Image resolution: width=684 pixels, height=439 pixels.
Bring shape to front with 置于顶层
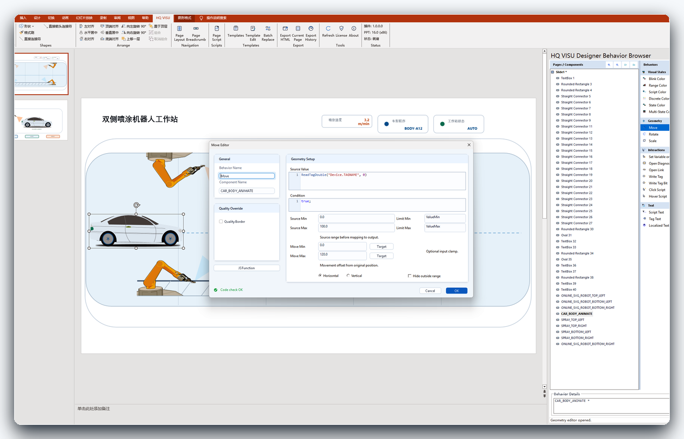point(158,26)
